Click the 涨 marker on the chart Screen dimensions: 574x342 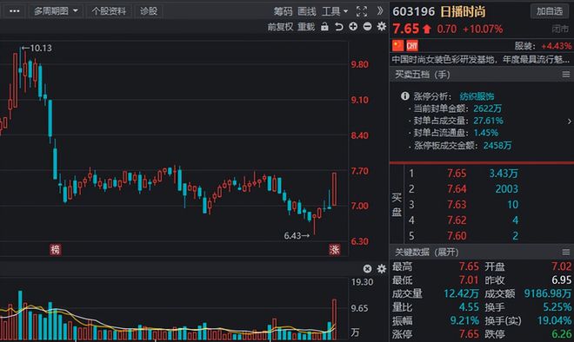click(x=335, y=250)
